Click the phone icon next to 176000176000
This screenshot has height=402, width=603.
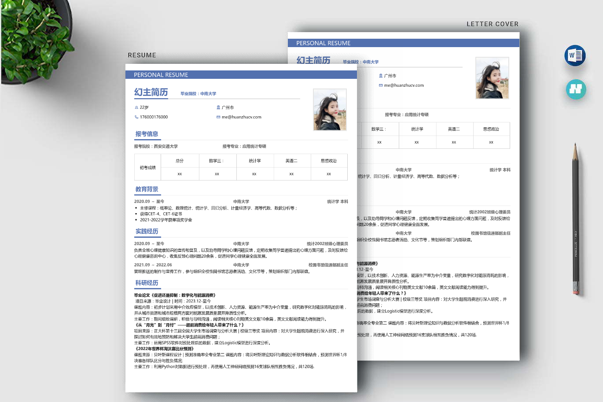pyautogui.click(x=136, y=117)
